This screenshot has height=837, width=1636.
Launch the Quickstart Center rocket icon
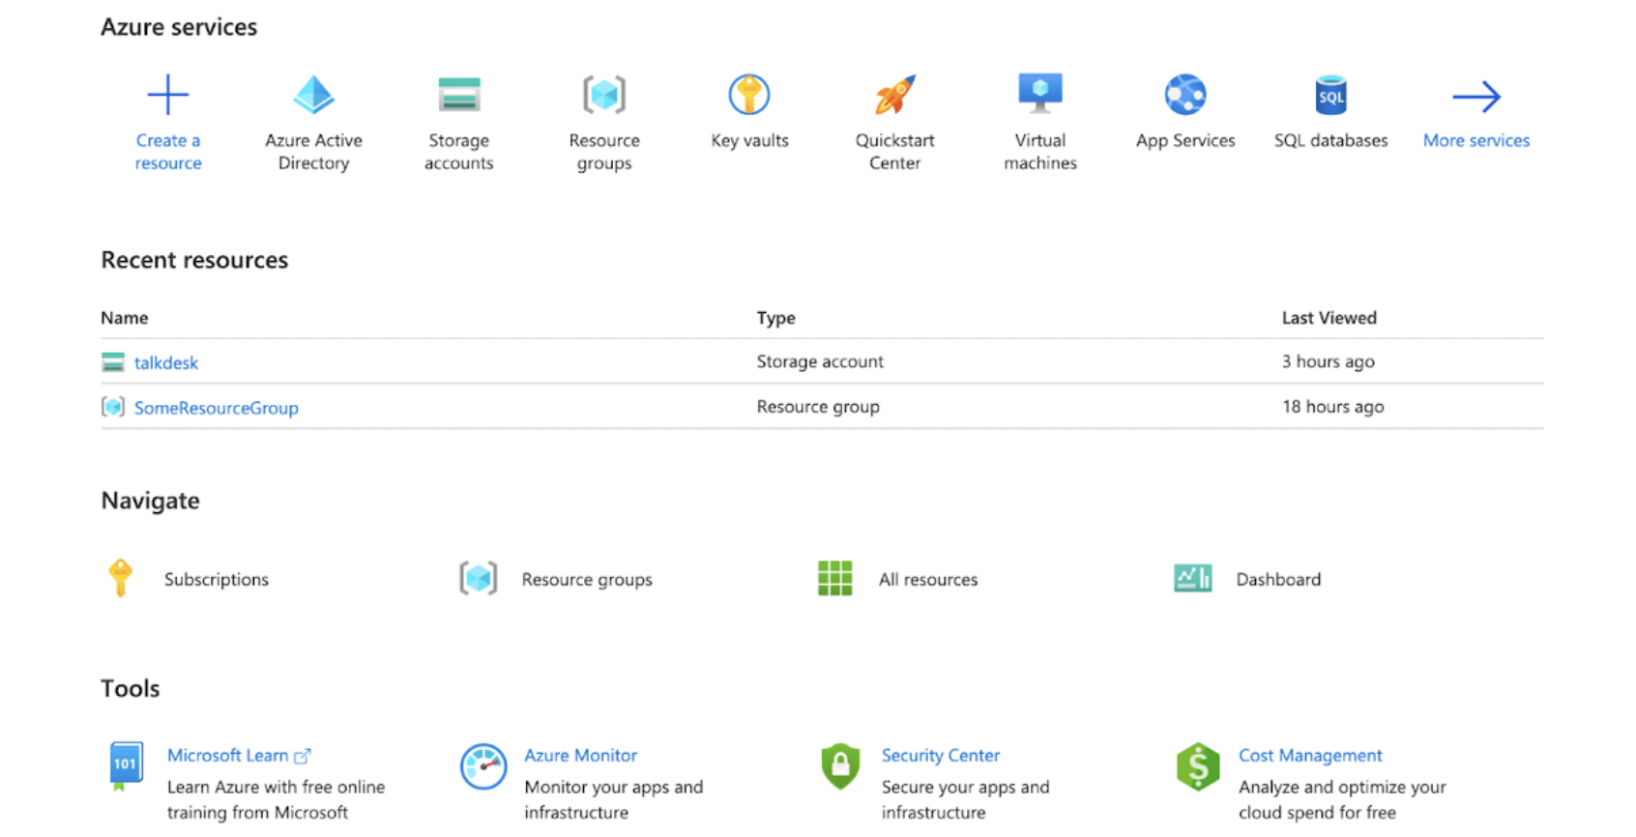pyautogui.click(x=895, y=95)
